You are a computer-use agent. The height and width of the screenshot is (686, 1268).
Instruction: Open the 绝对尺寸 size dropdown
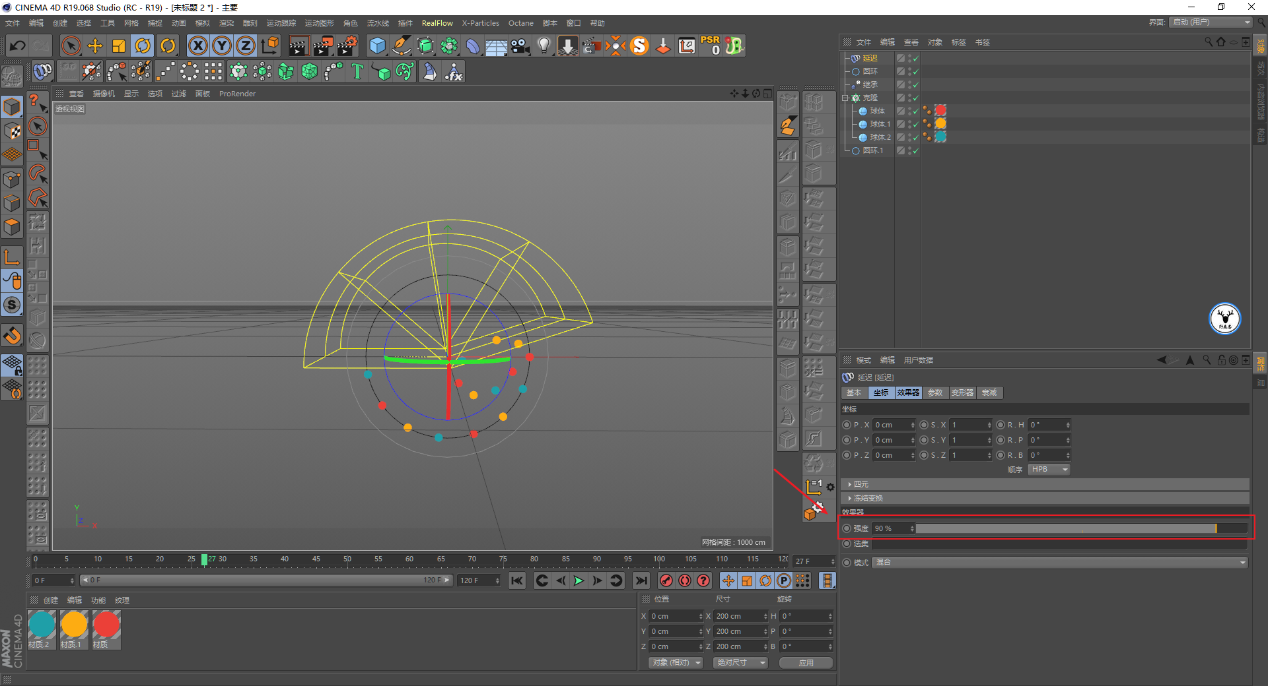(x=741, y=663)
